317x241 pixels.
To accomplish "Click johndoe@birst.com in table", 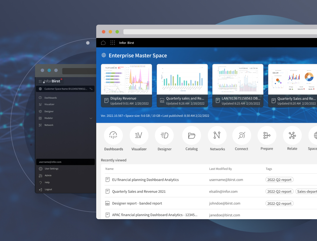I will point(225,203).
